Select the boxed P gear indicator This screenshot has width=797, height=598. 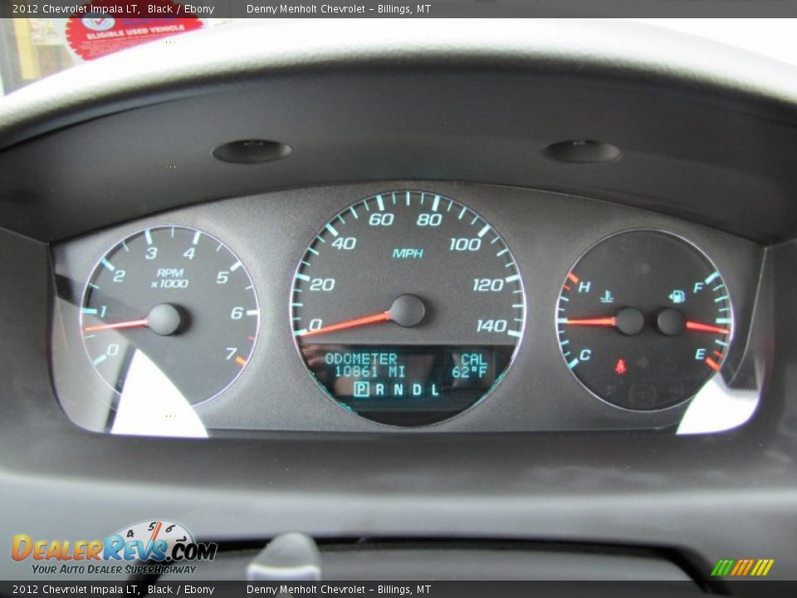[361, 389]
